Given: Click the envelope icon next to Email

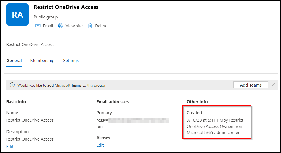Looking at the screenshot, I should tap(38, 26).
